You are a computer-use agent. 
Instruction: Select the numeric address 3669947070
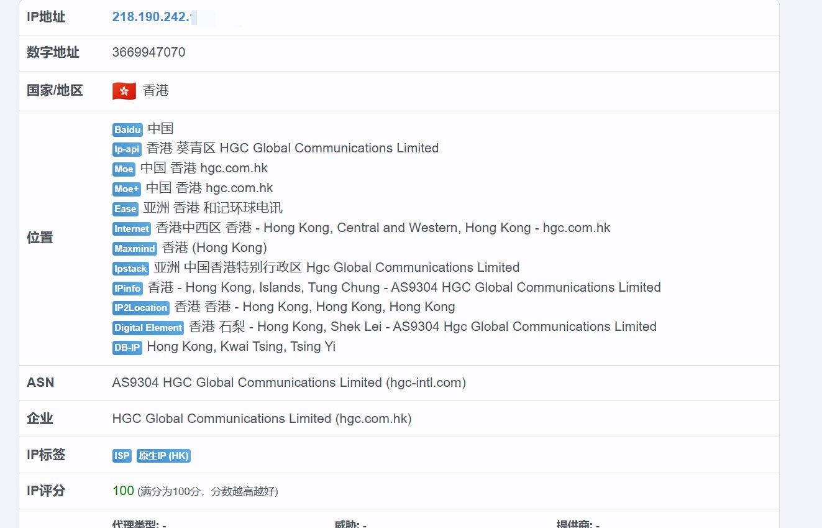click(148, 52)
